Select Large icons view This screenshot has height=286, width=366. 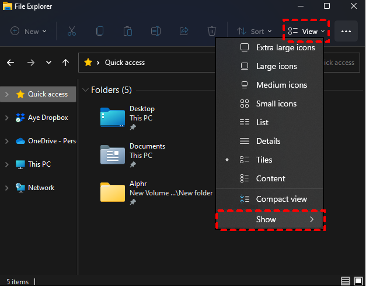[x=269, y=66]
